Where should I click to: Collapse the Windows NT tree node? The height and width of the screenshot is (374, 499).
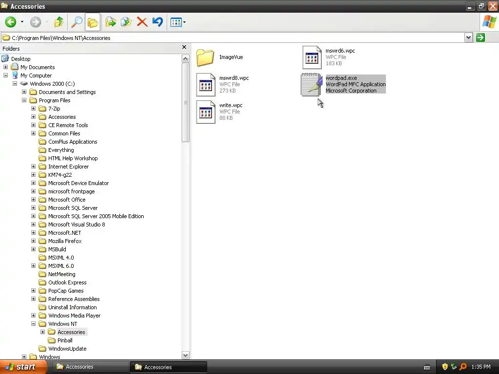33,324
